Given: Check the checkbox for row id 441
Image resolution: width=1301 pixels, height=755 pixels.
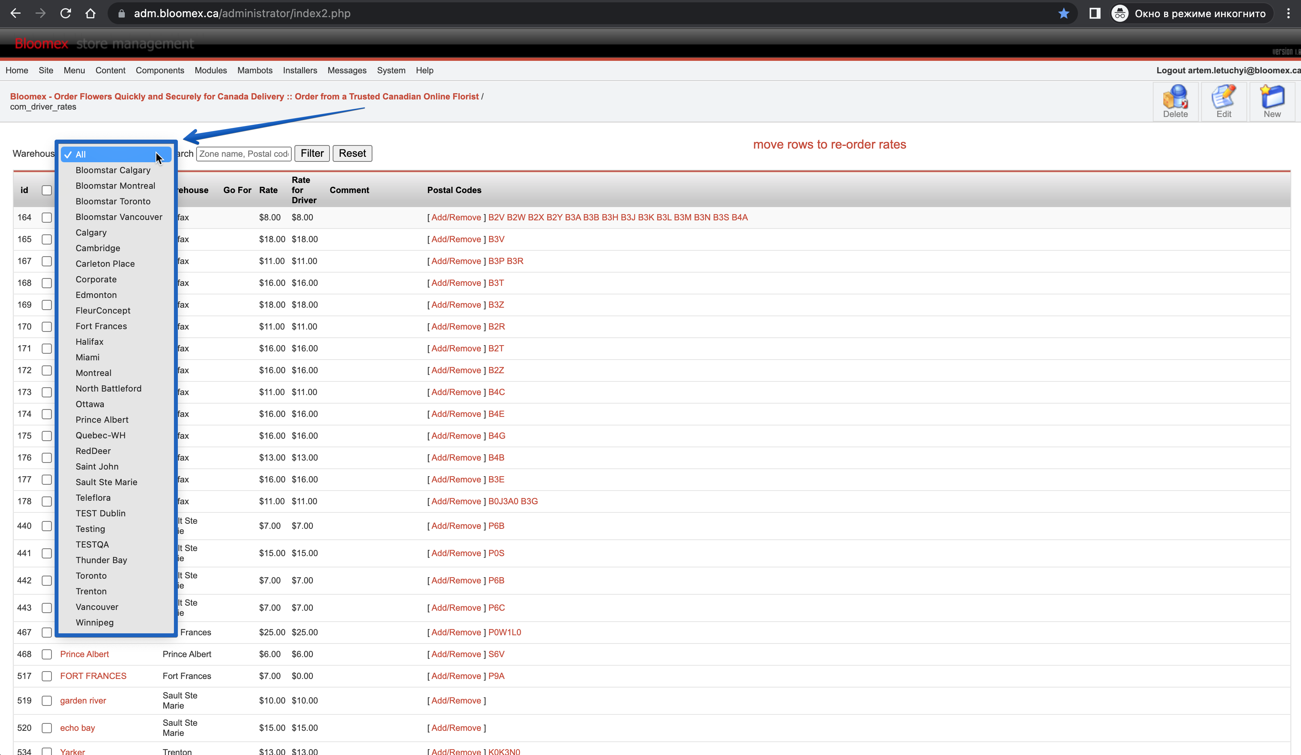Looking at the screenshot, I should point(47,553).
